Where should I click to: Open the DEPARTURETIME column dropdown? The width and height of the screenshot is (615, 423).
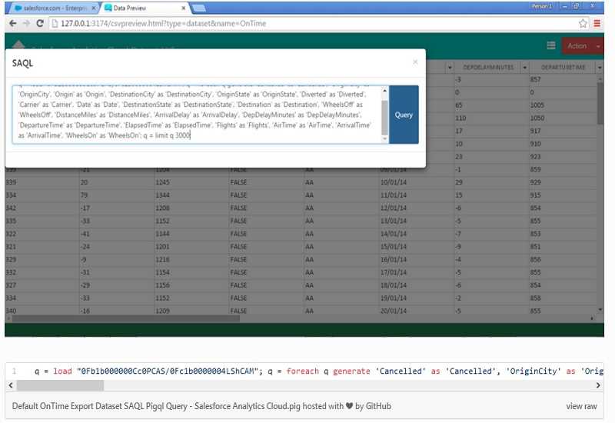[x=600, y=68]
